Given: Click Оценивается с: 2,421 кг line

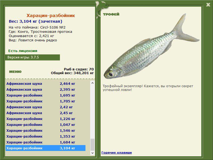Looking at the screenshot, I should [x=31, y=36].
